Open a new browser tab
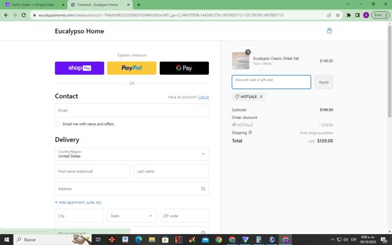 139,5
